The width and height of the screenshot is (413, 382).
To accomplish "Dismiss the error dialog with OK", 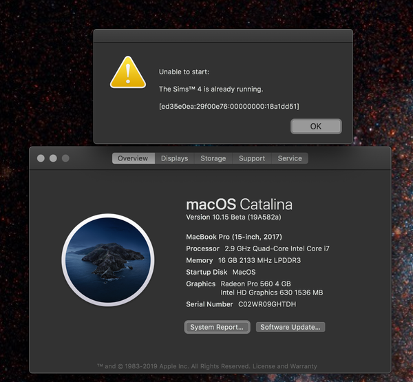I will point(315,126).
